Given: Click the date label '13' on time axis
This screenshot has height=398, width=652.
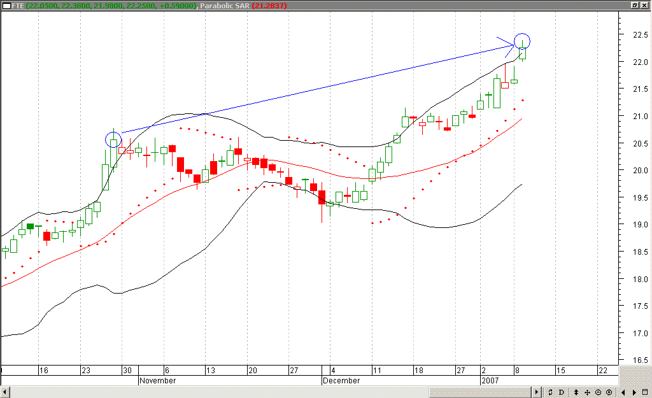Looking at the screenshot, I should click(211, 371).
